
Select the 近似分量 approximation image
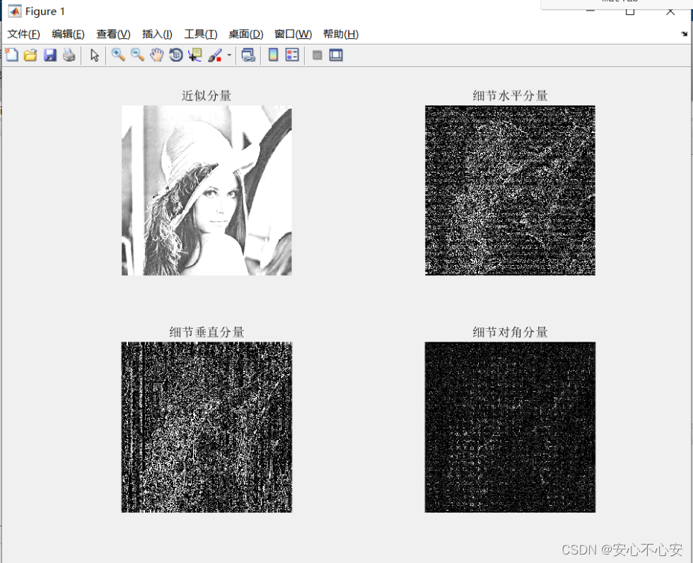click(206, 190)
